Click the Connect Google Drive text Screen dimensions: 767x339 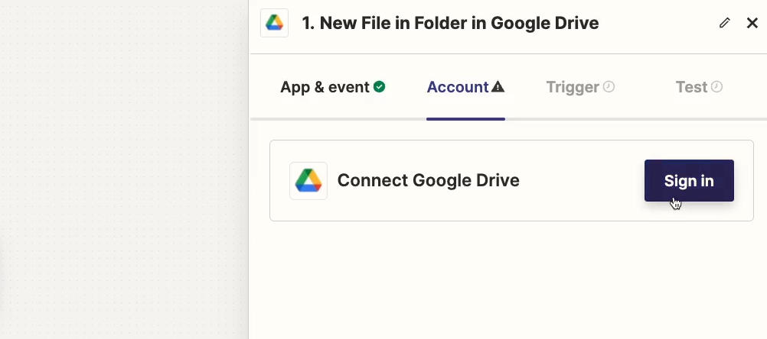428,180
